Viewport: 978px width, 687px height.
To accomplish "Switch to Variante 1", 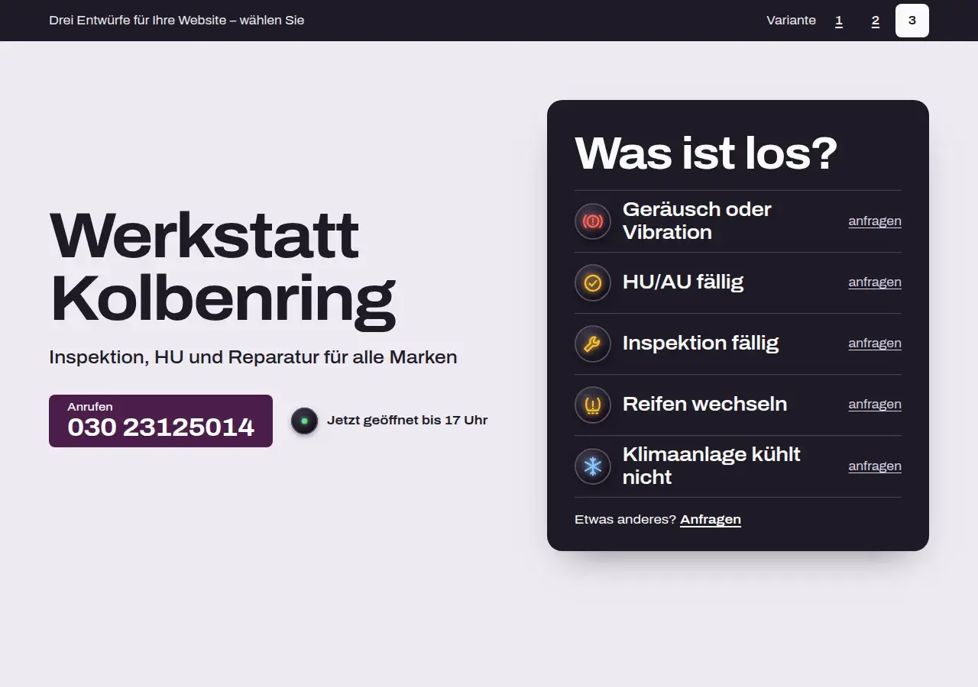I will (839, 21).
